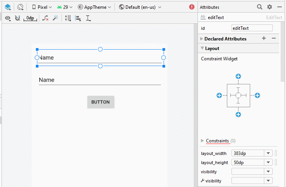Screen dimensions: 286x187
Task: Search attributes with magnifier icon
Action: (260, 7)
